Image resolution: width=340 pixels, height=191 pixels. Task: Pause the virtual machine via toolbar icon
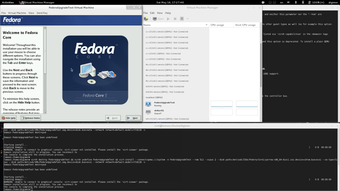[x=175, y=19]
